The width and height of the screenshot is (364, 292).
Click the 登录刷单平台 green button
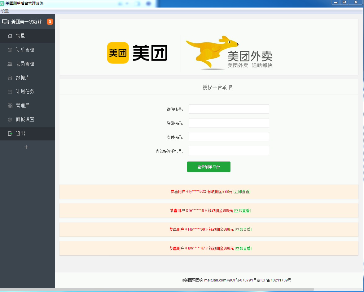pyautogui.click(x=209, y=167)
